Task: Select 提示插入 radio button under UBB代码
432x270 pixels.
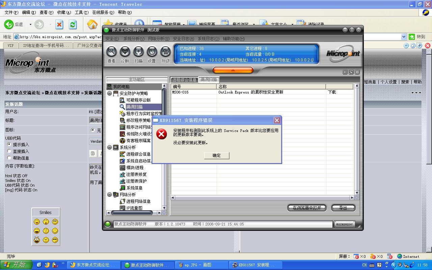Action: click(9, 144)
